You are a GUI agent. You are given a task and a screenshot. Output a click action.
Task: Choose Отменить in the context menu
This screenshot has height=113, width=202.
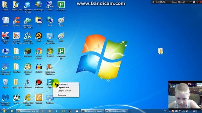[66, 95]
